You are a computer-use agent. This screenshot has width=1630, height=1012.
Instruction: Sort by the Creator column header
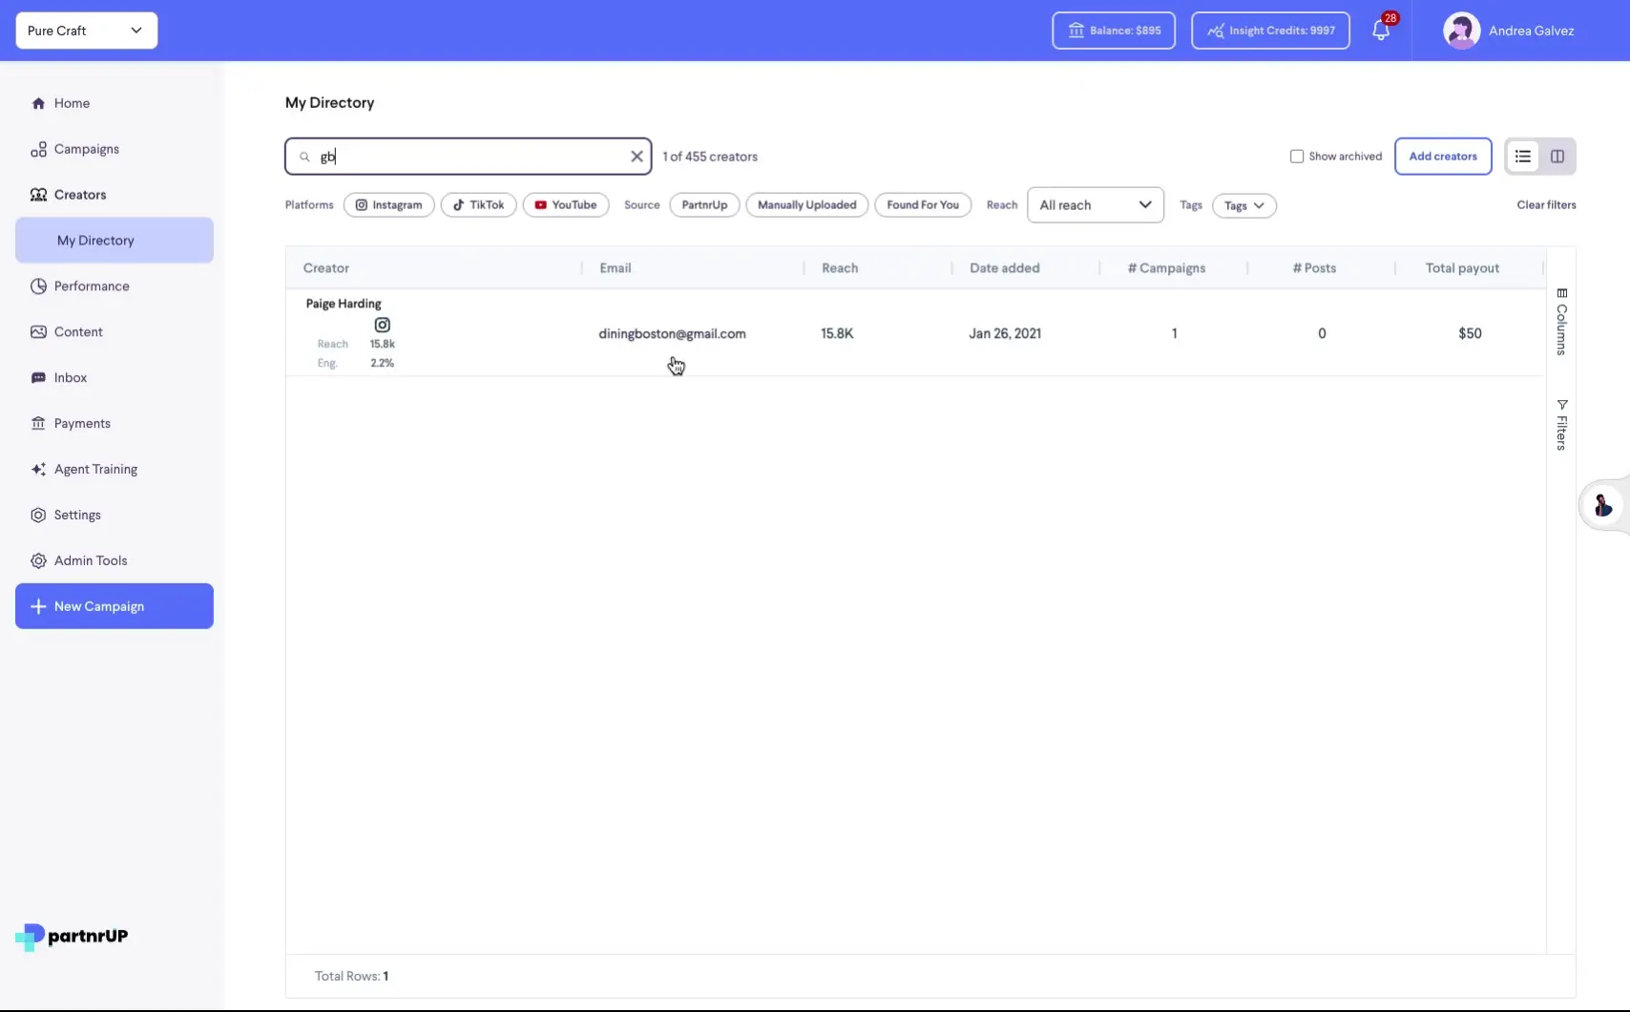click(x=326, y=268)
